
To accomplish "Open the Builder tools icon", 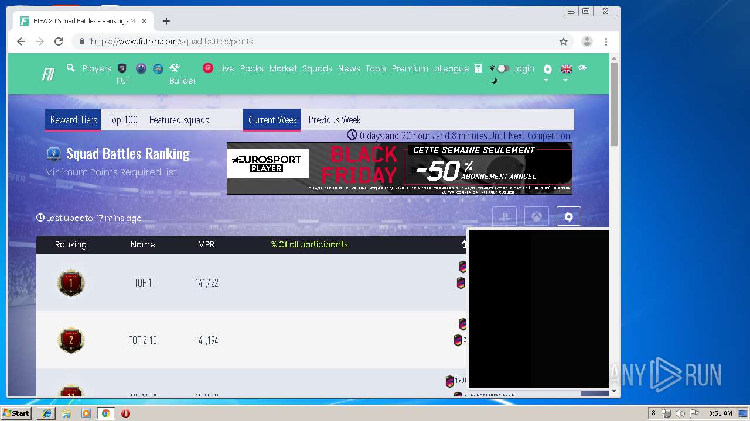I will (x=175, y=68).
